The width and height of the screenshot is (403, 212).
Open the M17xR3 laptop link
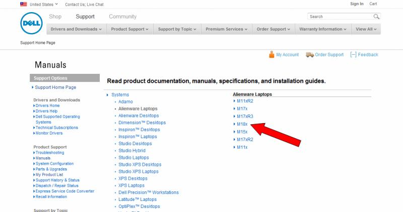pyautogui.click(x=245, y=117)
